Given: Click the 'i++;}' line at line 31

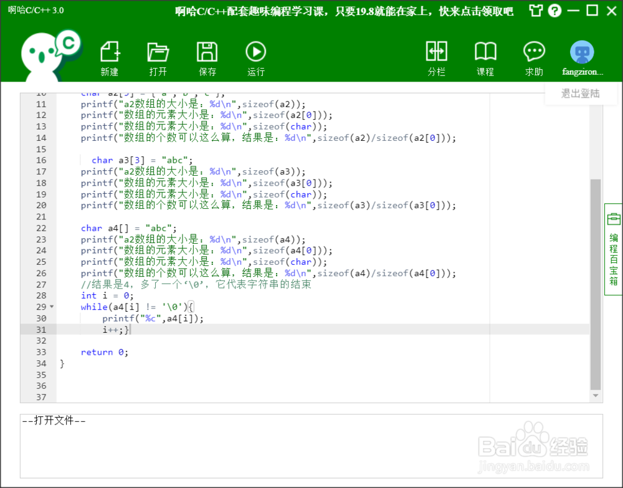Looking at the screenshot, I should [116, 330].
